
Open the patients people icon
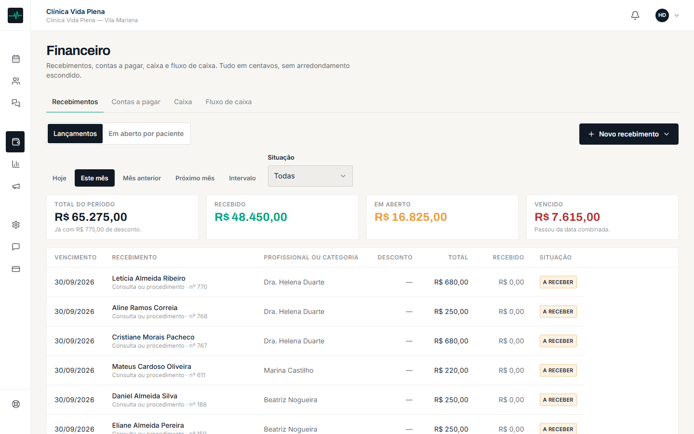click(x=16, y=81)
